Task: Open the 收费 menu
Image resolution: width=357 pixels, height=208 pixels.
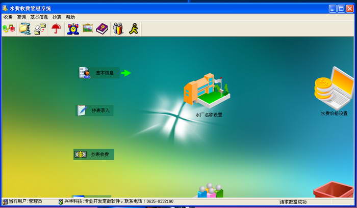Action: [8, 17]
